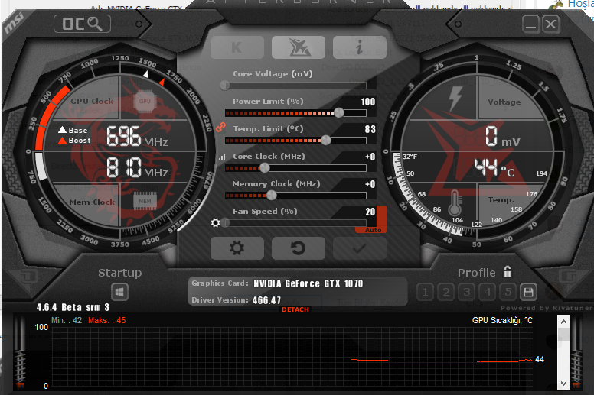The width and height of the screenshot is (594, 395).
Task: Select profile slot 2
Action: tap(446, 292)
